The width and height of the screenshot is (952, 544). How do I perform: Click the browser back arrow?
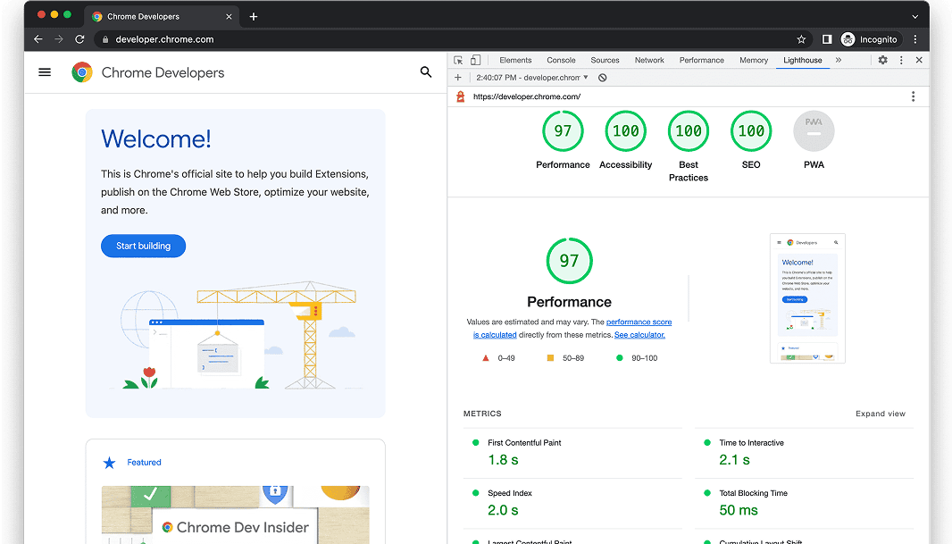[38, 39]
